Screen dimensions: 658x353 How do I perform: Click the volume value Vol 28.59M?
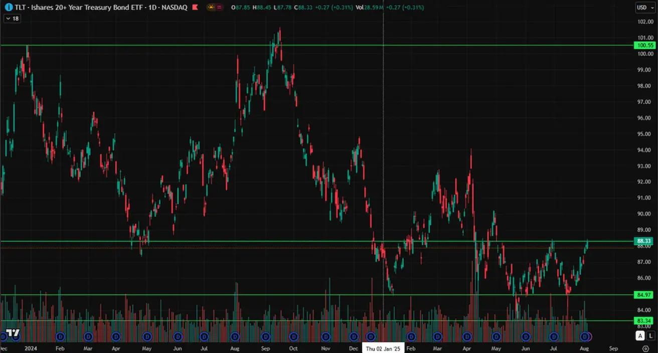tap(371, 8)
